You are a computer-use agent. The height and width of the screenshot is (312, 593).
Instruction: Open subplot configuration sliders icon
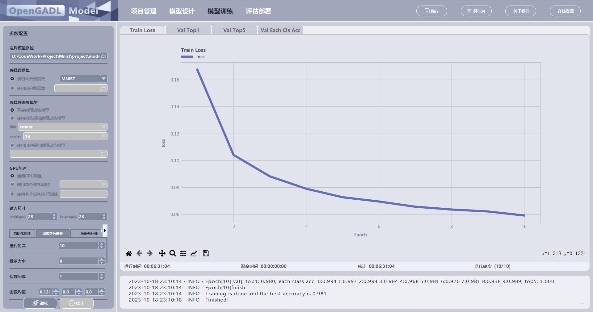click(x=183, y=253)
